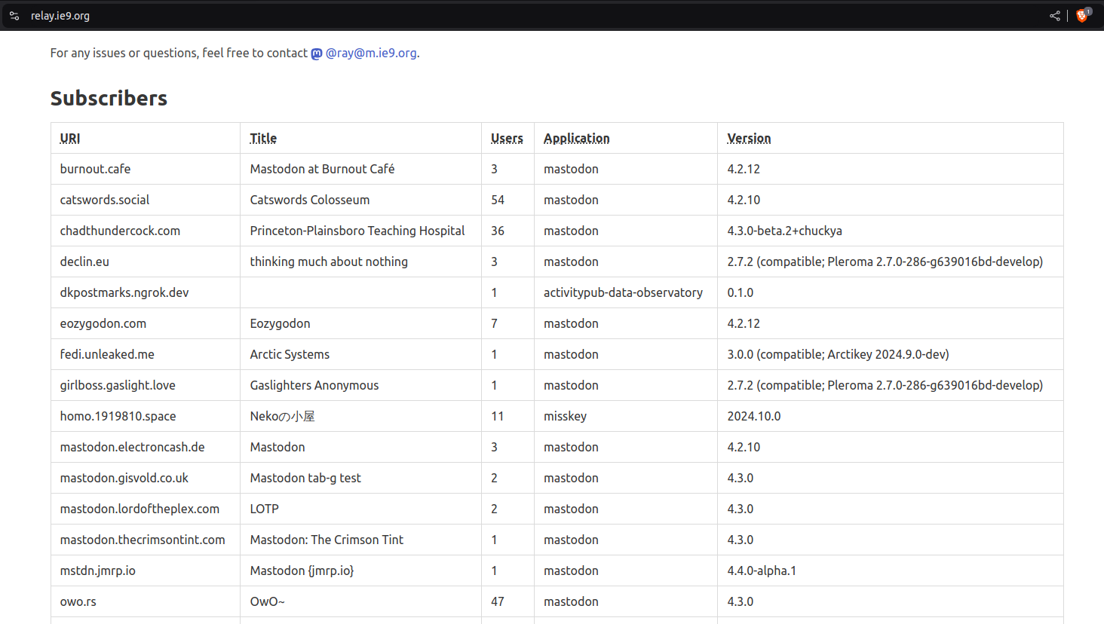Click the users count 54
This screenshot has width=1104, height=624.
click(x=498, y=200)
